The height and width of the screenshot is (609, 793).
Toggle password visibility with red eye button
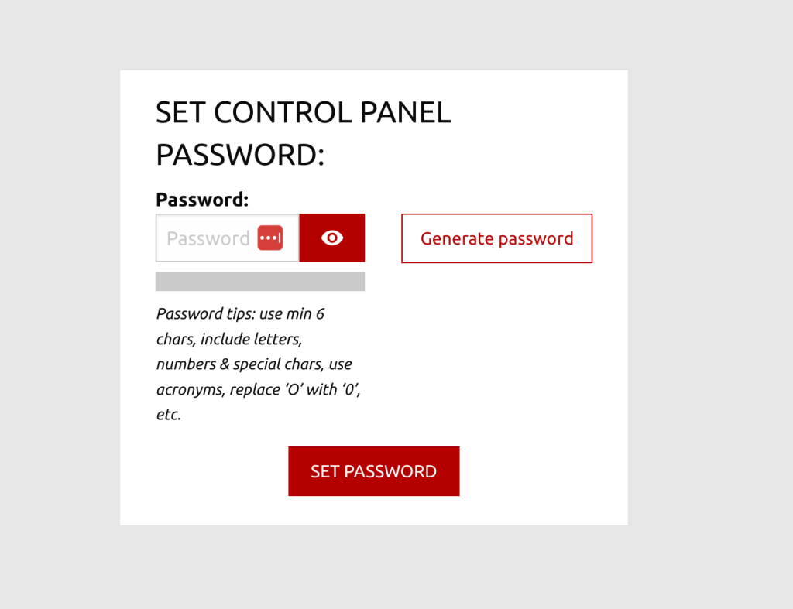coord(331,238)
